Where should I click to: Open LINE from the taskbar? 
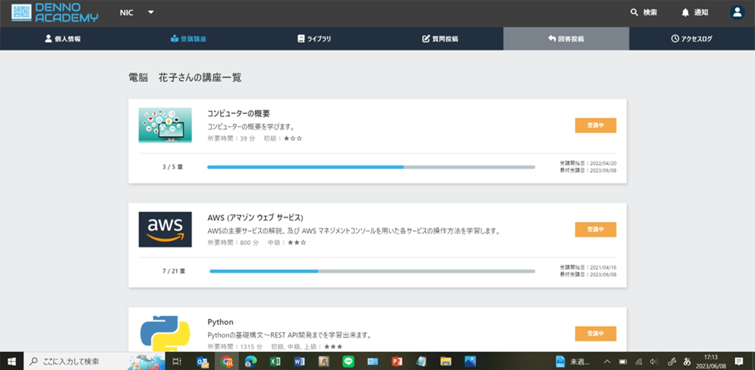point(348,361)
